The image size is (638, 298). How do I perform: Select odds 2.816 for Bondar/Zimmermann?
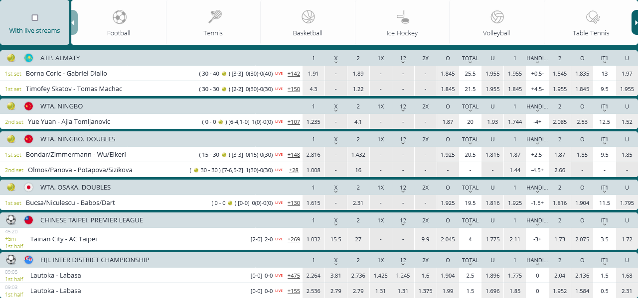point(314,154)
